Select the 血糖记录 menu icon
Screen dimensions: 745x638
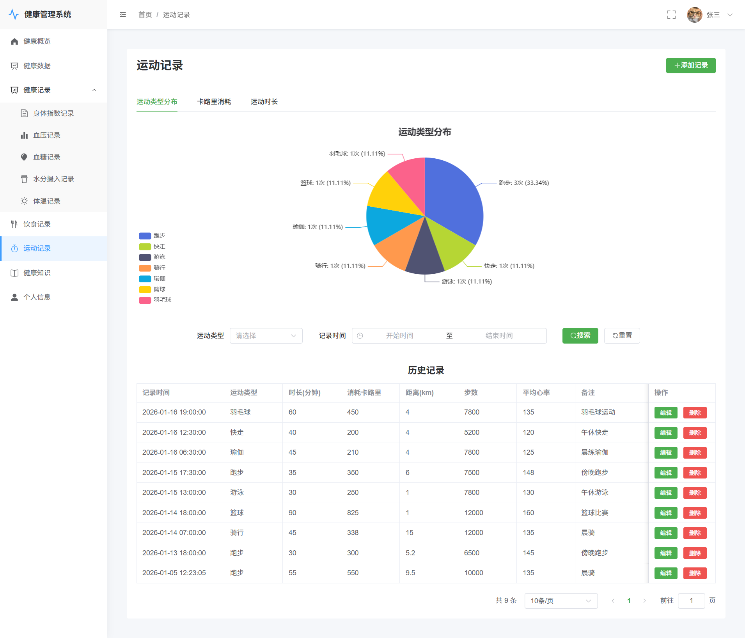click(24, 157)
